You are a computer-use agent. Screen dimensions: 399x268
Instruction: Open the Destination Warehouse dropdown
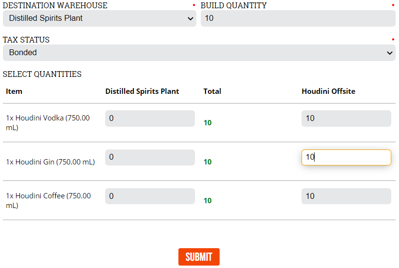click(99, 18)
